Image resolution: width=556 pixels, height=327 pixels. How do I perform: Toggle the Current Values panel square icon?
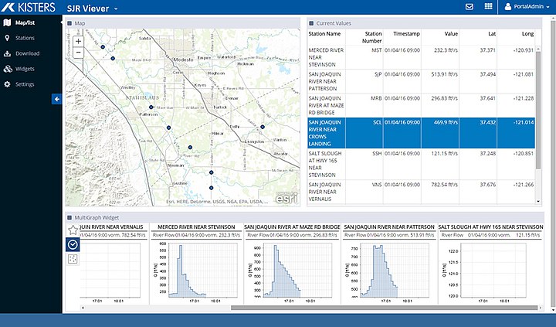(x=311, y=23)
